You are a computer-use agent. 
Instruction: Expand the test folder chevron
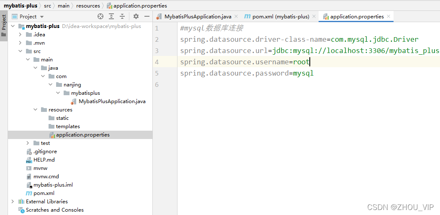pyautogui.click(x=28, y=143)
